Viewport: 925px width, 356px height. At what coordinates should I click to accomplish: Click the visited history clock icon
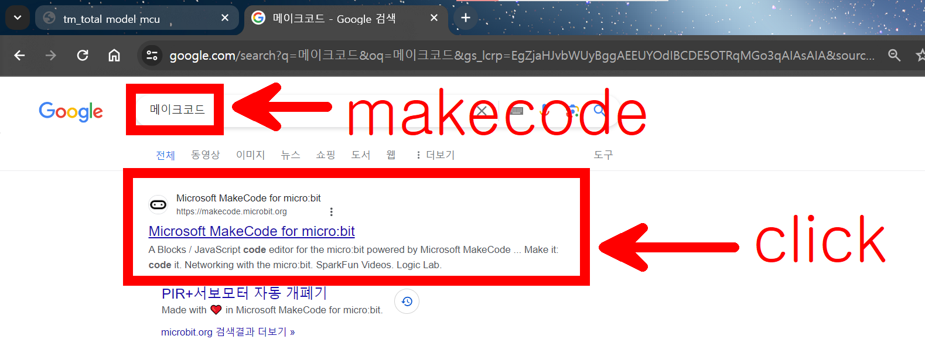[407, 302]
